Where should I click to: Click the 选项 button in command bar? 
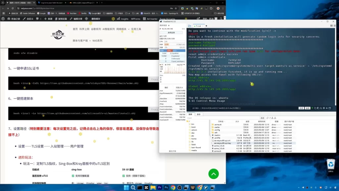pyautogui.click(x=308, y=108)
